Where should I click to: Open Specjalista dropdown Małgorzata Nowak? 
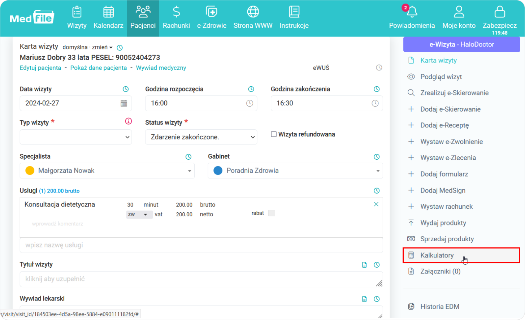(x=107, y=171)
